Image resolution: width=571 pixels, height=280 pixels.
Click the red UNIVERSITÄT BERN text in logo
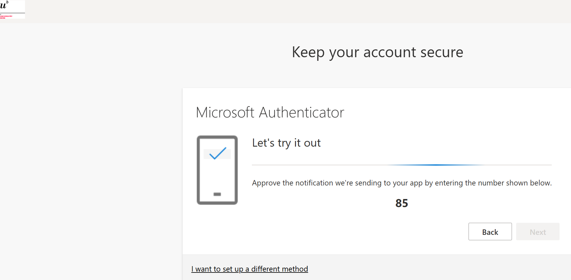6,17
